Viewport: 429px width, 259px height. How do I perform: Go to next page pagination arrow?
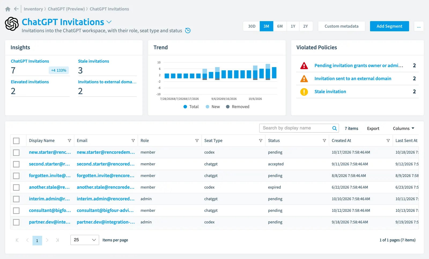47,240
